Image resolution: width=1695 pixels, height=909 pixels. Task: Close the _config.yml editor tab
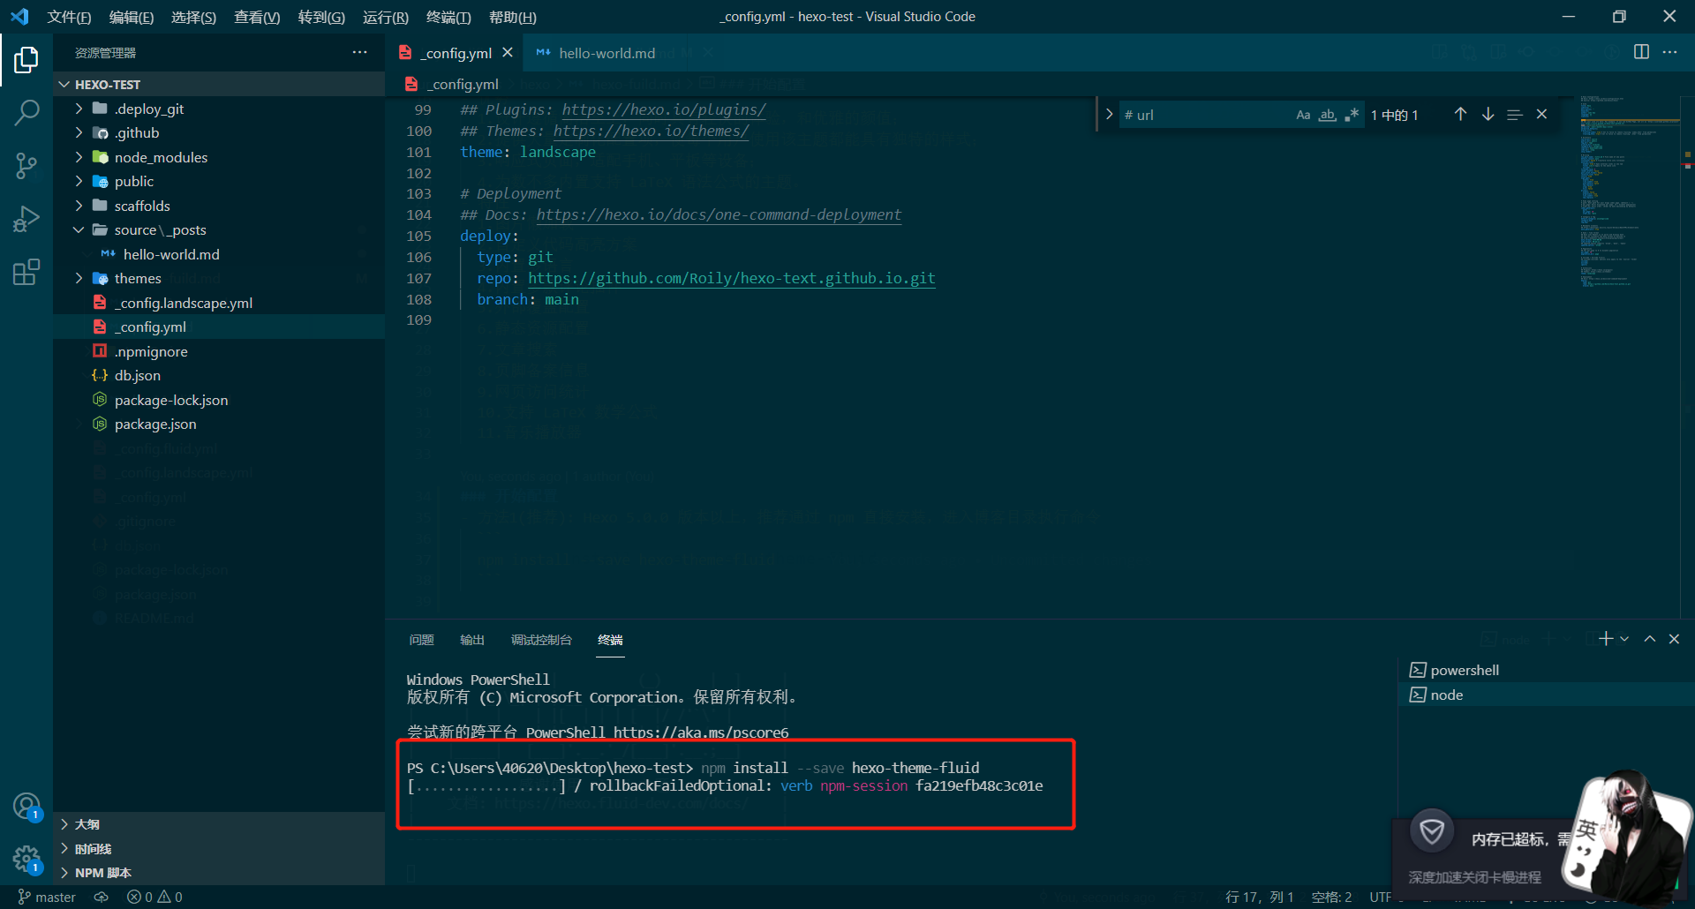(x=508, y=53)
